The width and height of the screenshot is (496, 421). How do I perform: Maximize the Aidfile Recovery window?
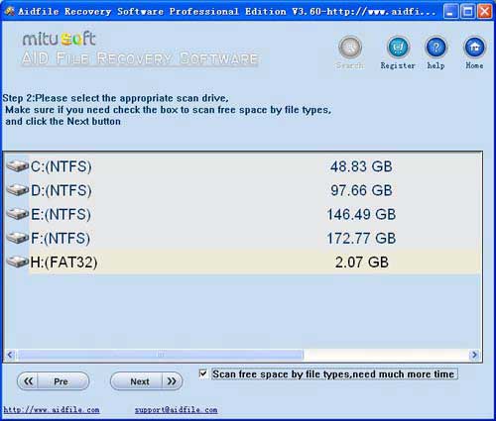click(x=467, y=12)
